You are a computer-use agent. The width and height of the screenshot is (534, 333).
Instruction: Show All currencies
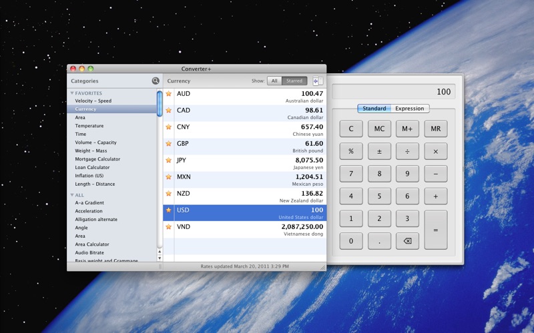coord(274,81)
